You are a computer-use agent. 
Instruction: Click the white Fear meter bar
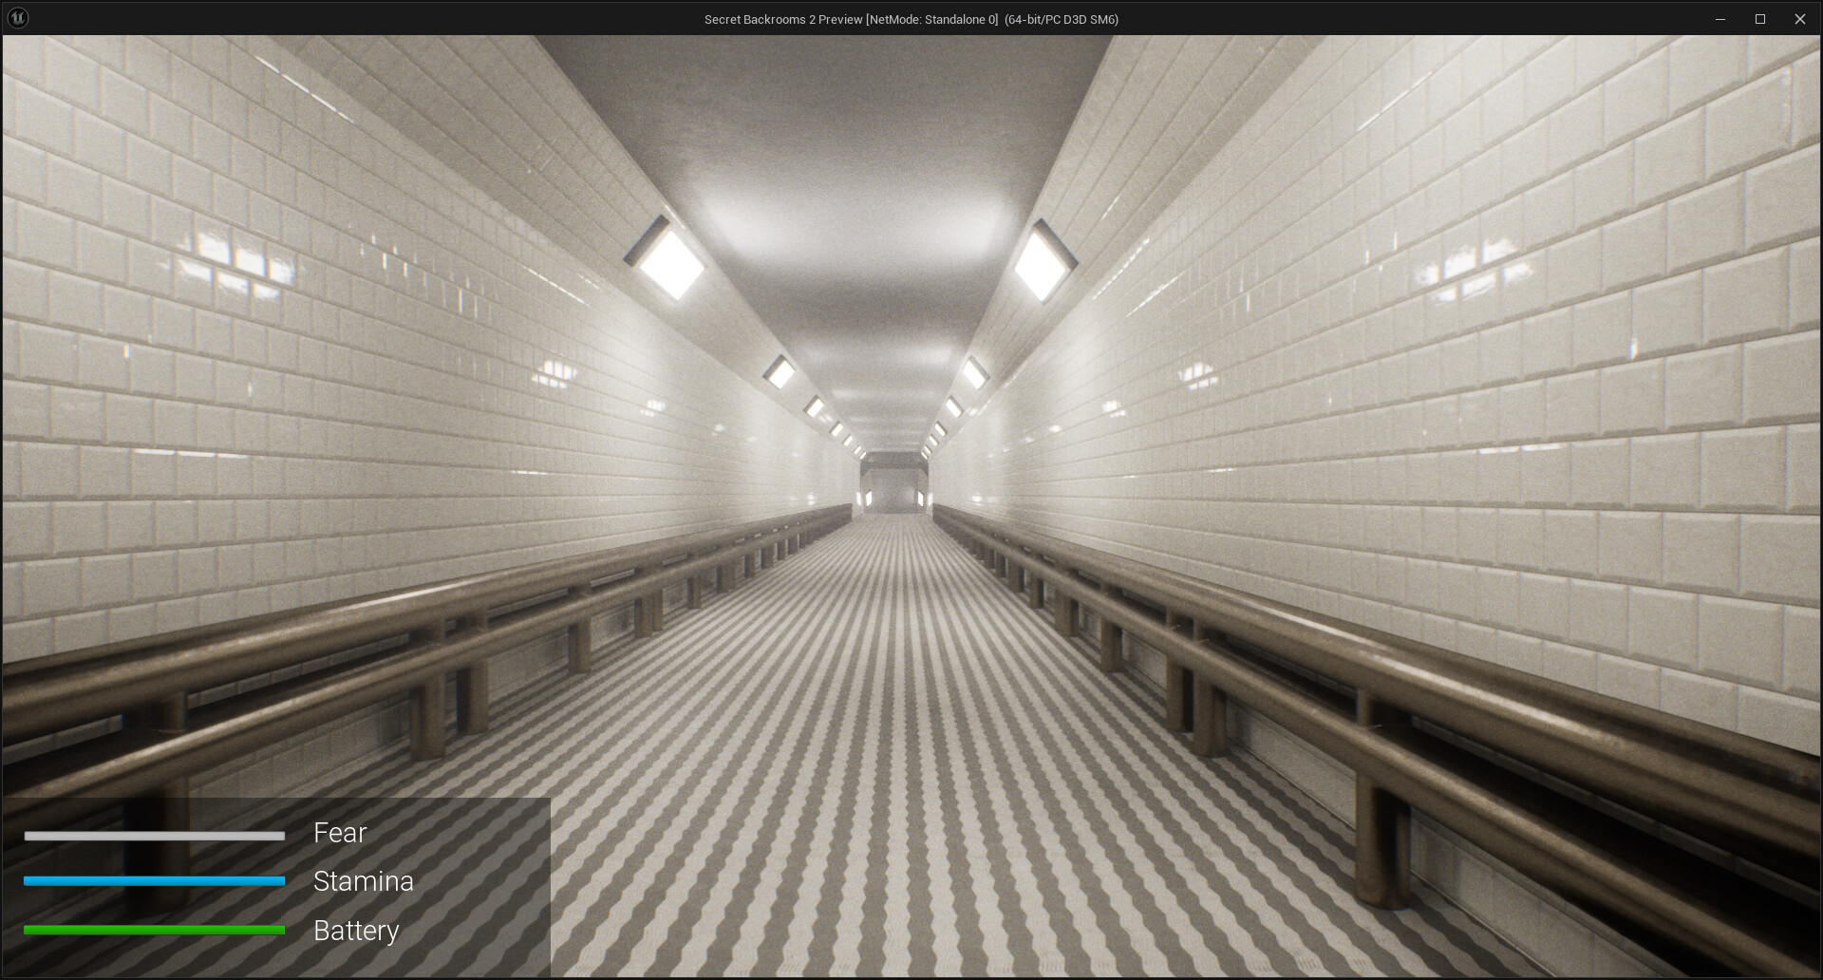pyautogui.click(x=154, y=836)
